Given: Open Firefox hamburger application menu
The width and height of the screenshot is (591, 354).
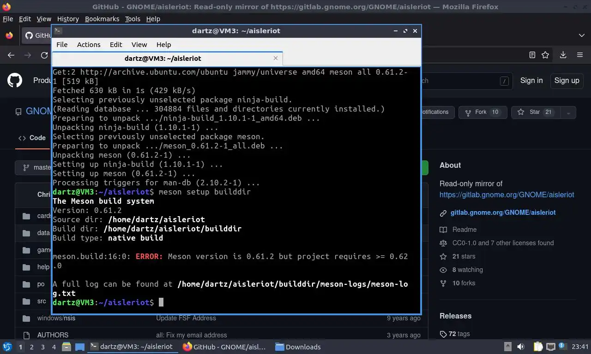Looking at the screenshot, I should tap(580, 55).
